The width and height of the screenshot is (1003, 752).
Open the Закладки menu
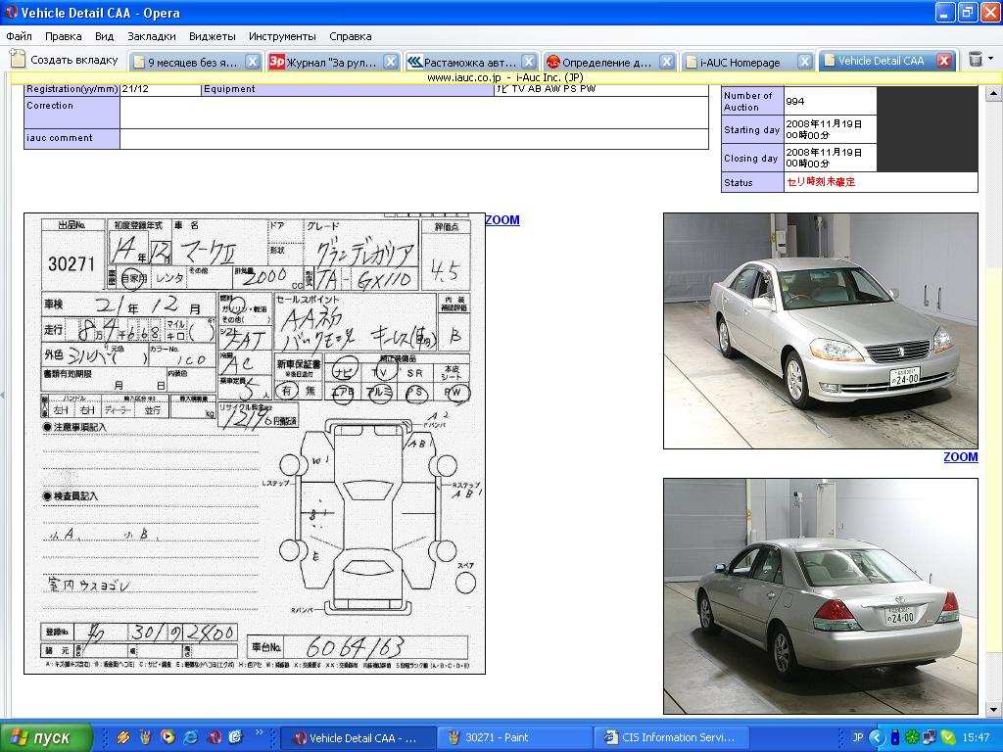point(152,36)
